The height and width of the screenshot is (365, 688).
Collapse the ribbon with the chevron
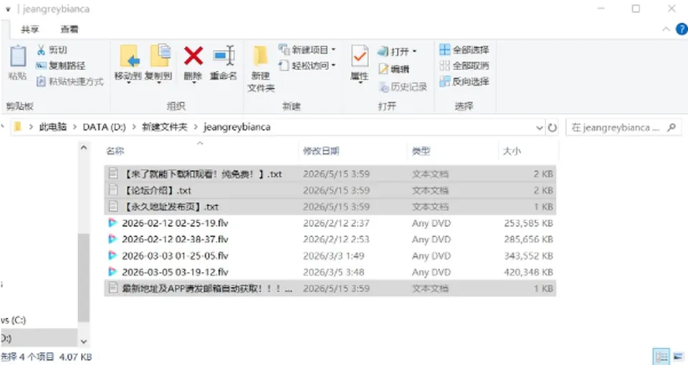tap(666, 29)
